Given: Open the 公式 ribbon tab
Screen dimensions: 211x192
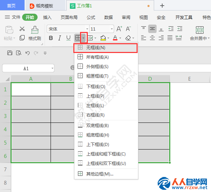Looking at the screenshot, I should tap(91, 17).
